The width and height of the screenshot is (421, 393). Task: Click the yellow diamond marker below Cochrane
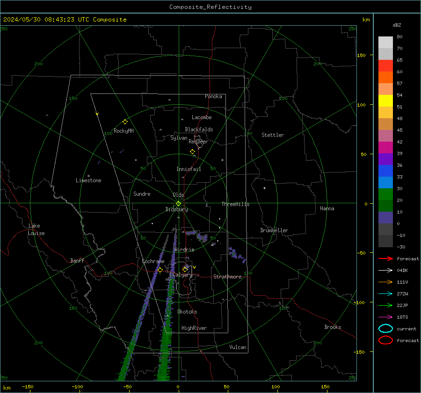160,270
